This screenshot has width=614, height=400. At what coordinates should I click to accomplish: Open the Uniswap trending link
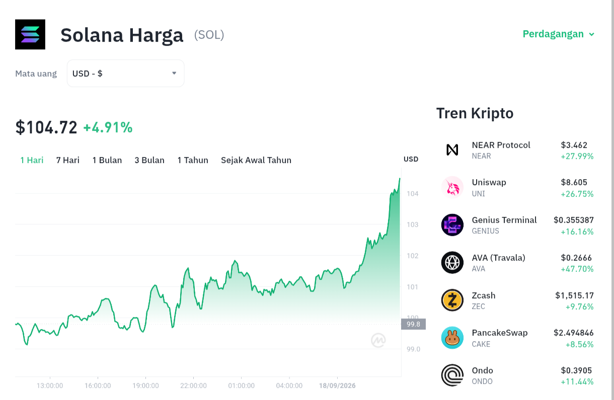pos(517,187)
